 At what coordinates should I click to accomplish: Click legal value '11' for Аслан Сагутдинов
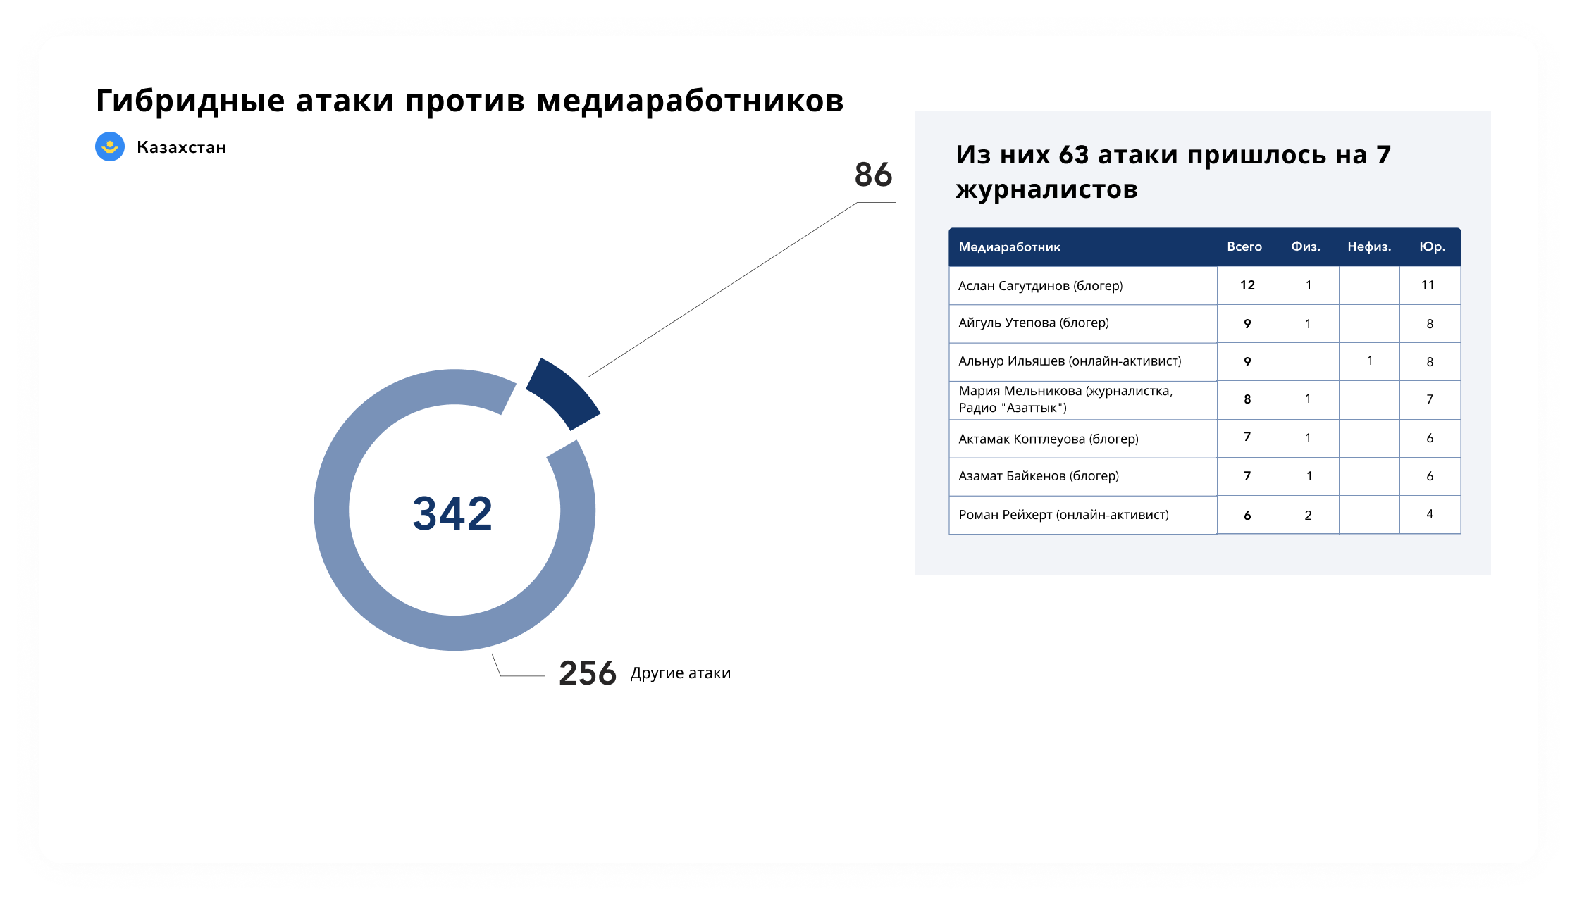pyautogui.click(x=1428, y=285)
